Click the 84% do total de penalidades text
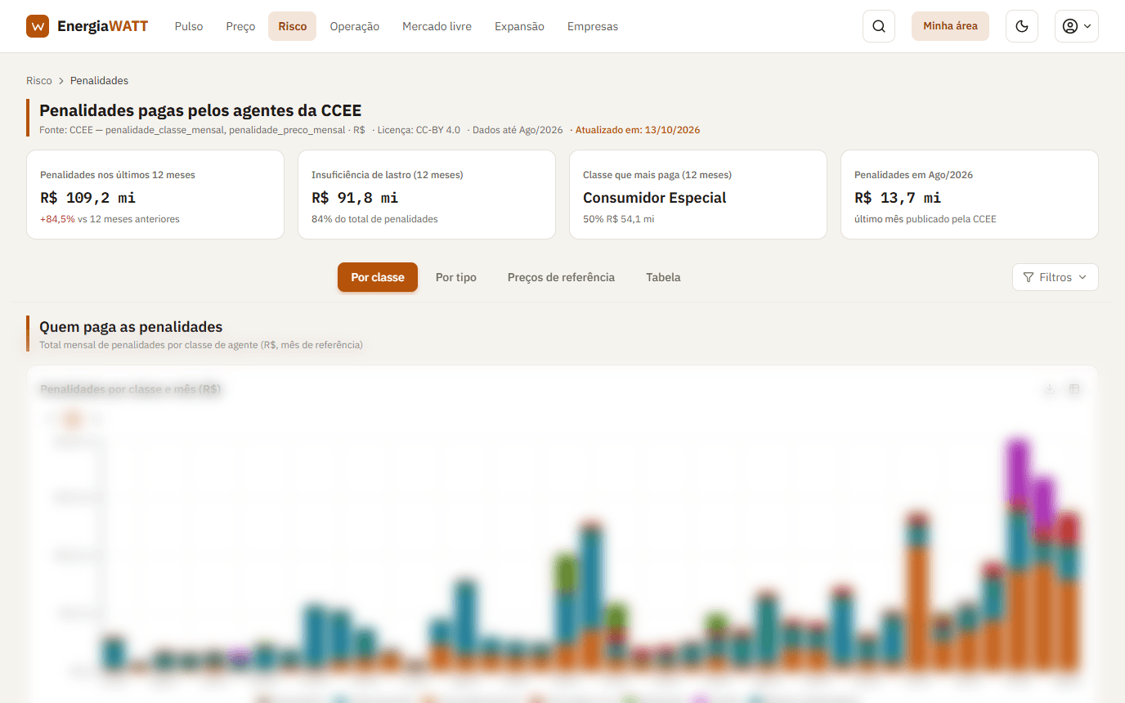1125x703 pixels. click(x=374, y=219)
